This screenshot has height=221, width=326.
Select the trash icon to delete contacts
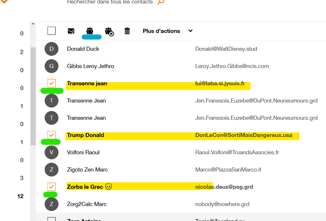pyautogui.click(x=127, y=31)
